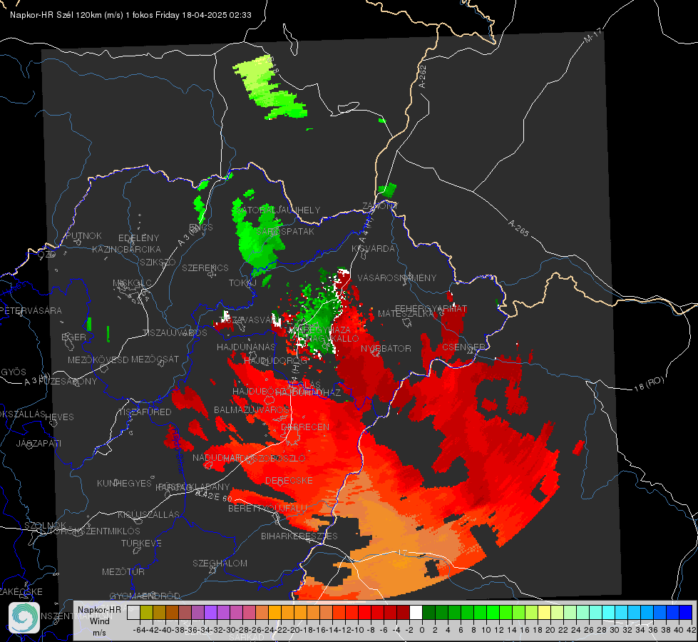This screenshot has width=698, height=642.
Task: Click the SZIKSZÓ city label
Action: click(x=158, y=262)
